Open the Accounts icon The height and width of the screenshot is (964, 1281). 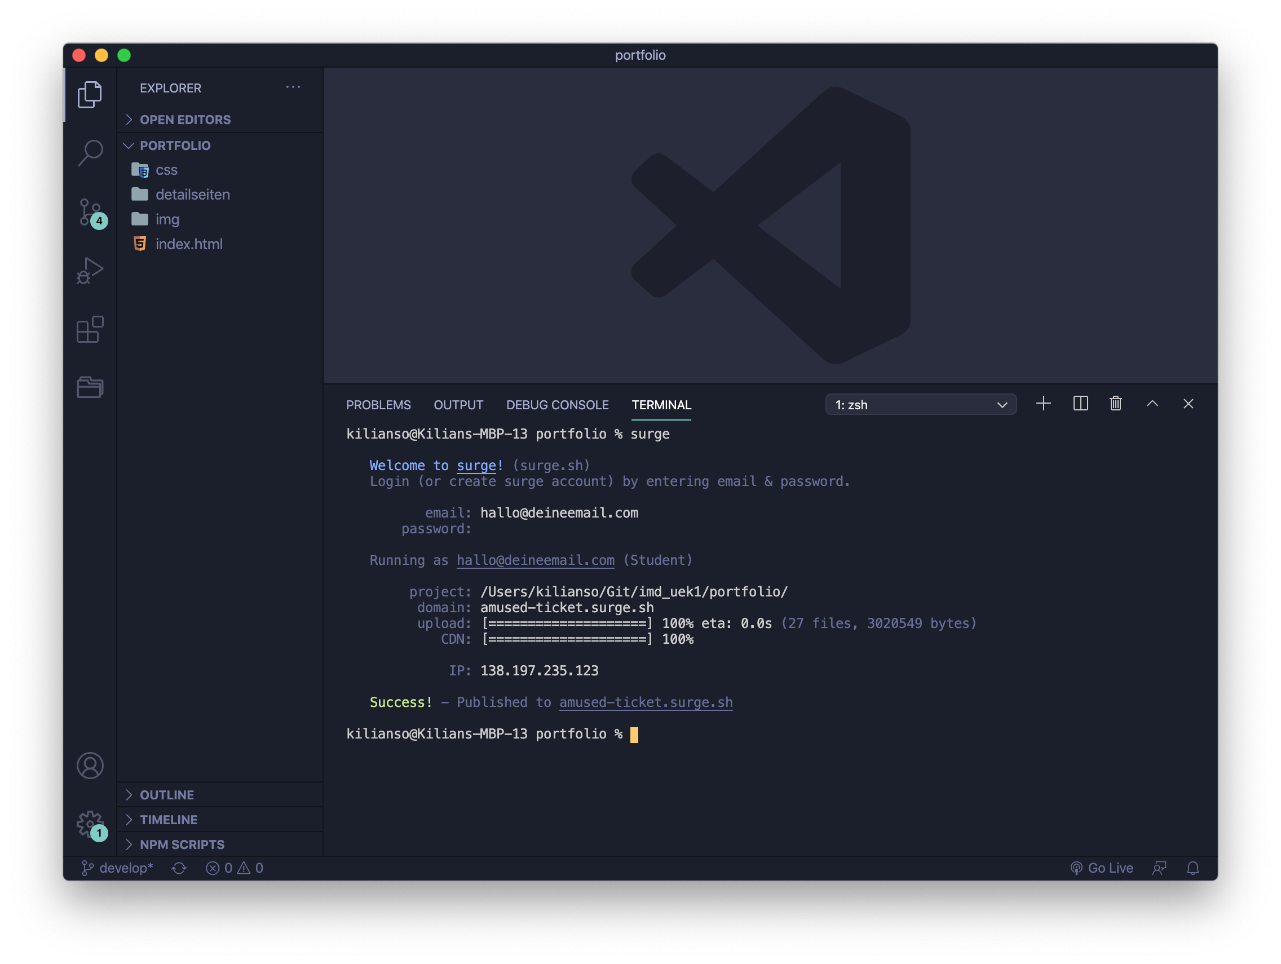(x=90, y=766)
